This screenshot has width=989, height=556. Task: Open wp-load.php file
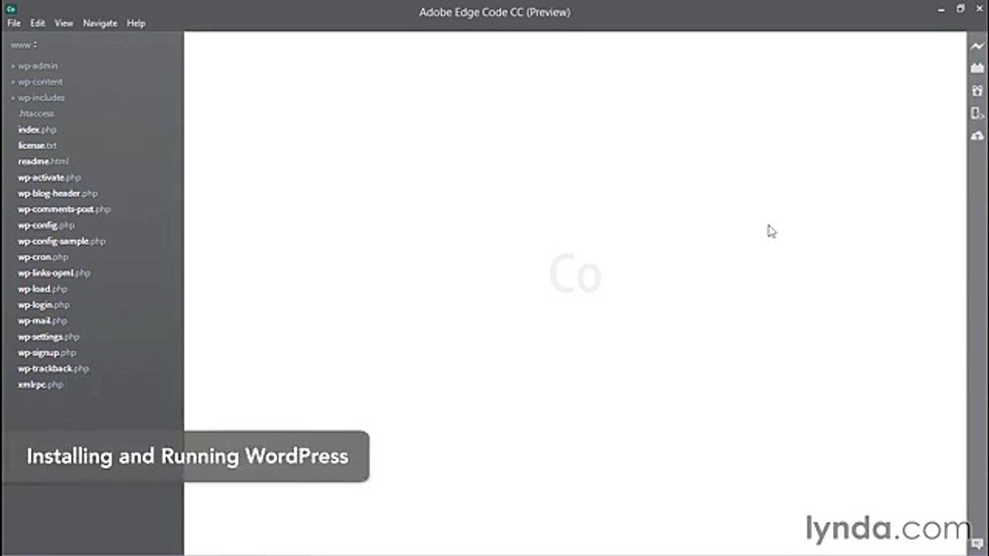pos(42,289)
